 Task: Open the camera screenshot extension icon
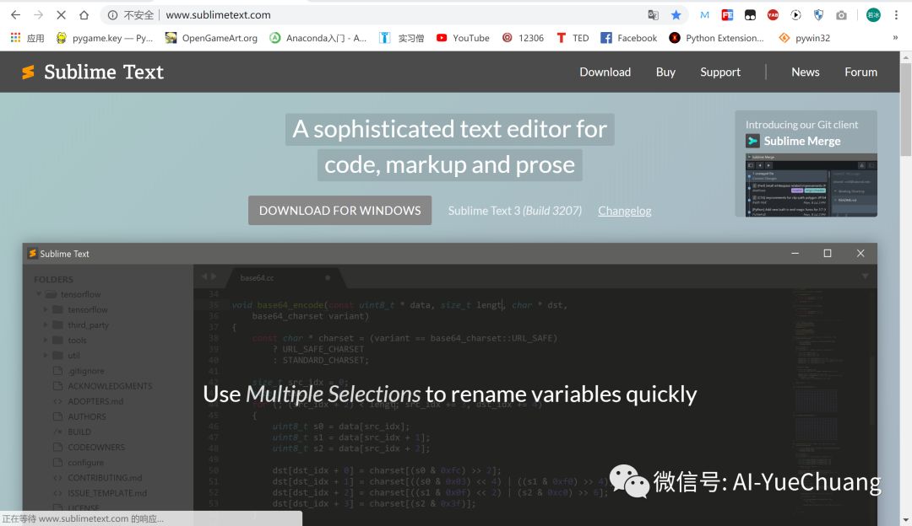(841, 15)
